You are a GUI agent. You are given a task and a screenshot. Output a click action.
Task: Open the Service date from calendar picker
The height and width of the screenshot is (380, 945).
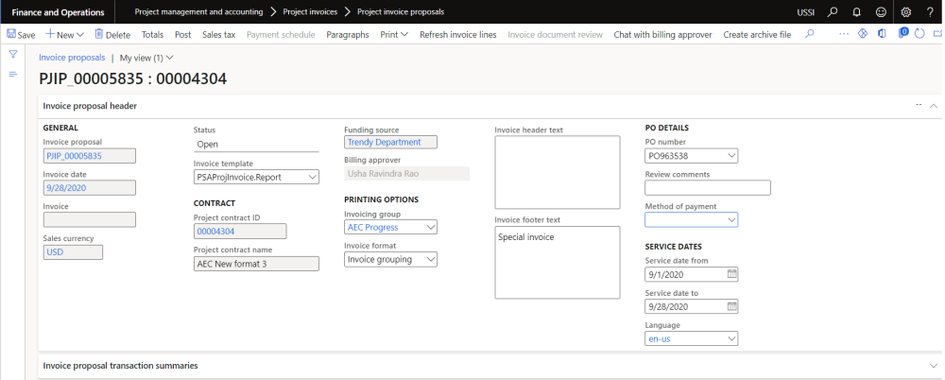coord(731,275)
